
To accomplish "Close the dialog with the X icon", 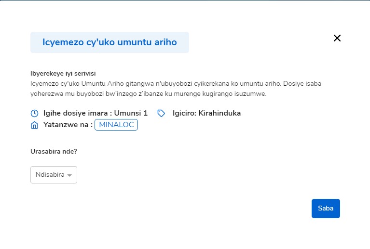I will 337,38.
